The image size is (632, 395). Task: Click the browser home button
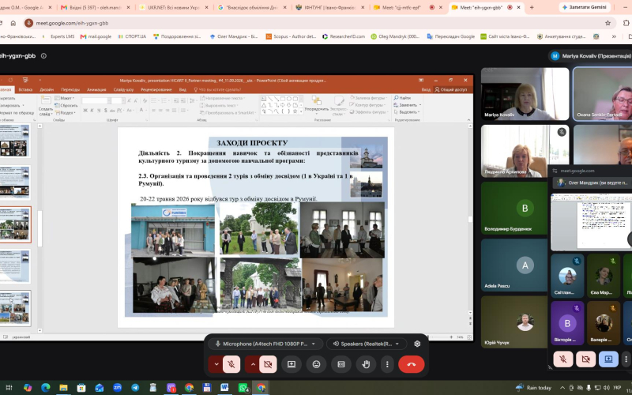click(x=13, y=23)
